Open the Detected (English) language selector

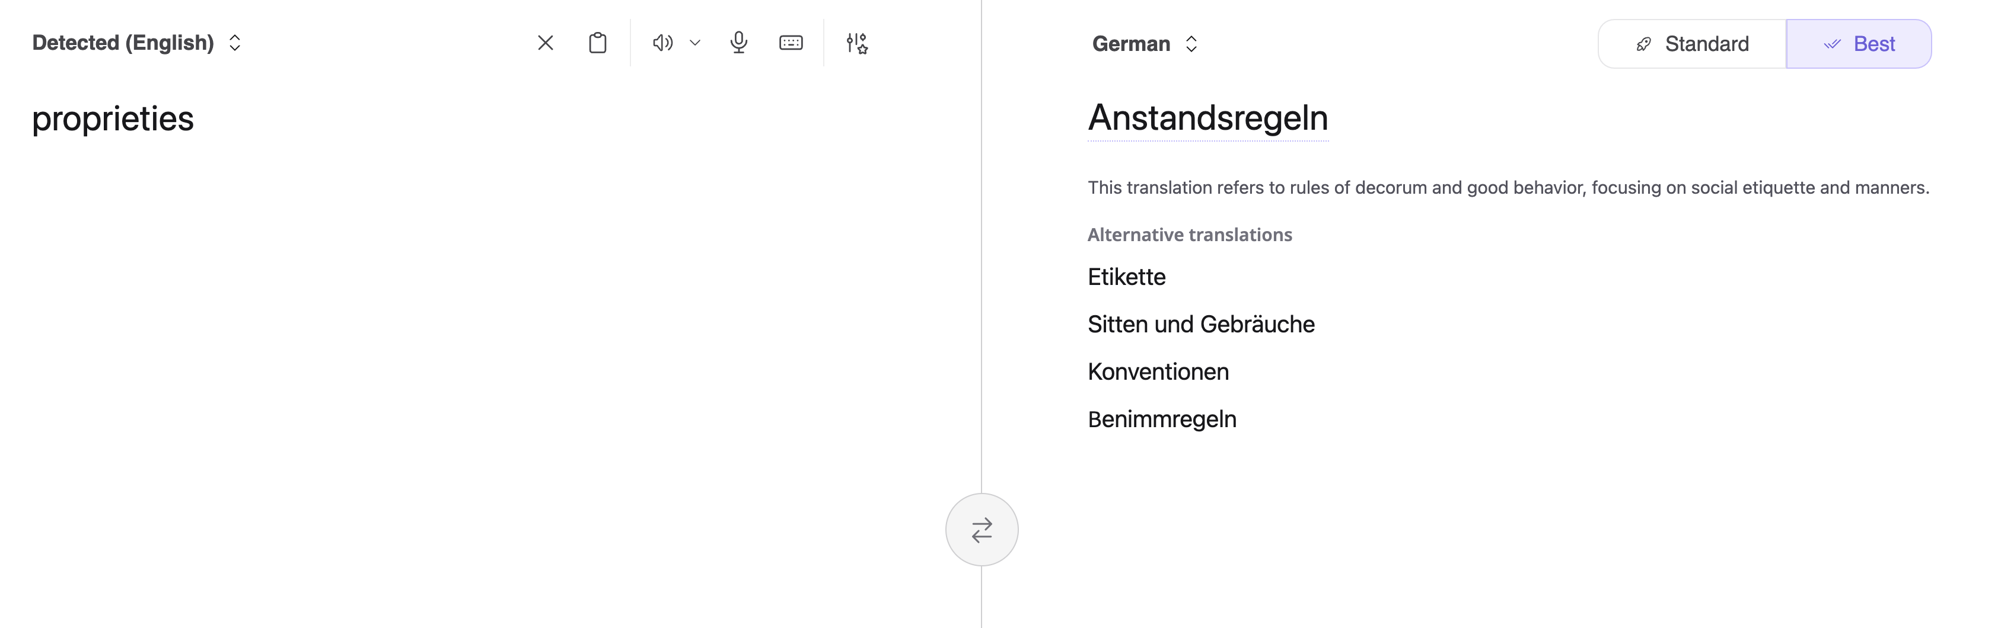136,43
